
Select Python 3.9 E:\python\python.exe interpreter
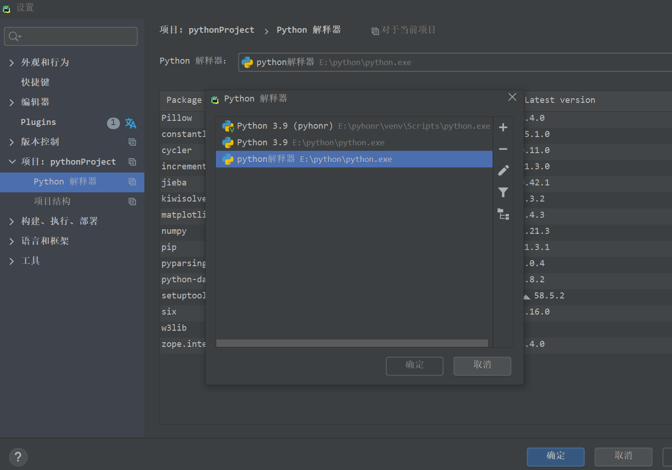coord(354,143)
